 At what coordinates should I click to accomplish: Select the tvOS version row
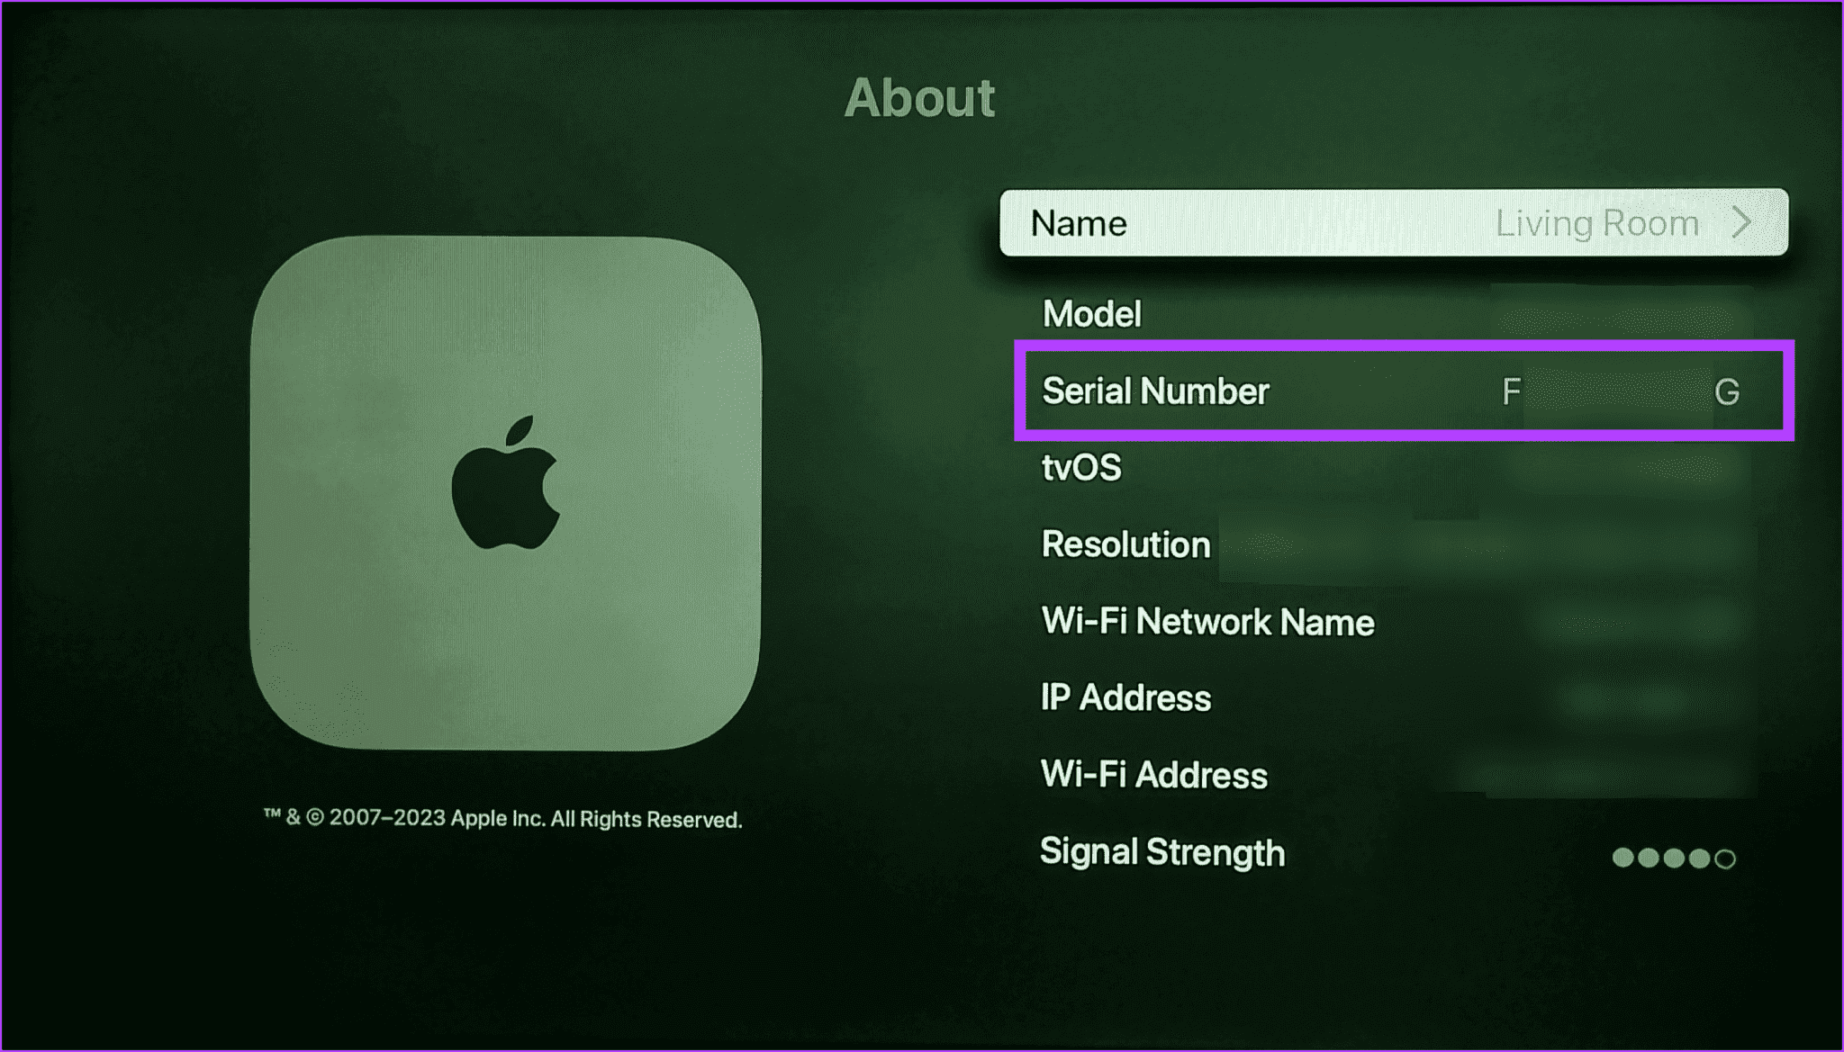coord(1394,468)
